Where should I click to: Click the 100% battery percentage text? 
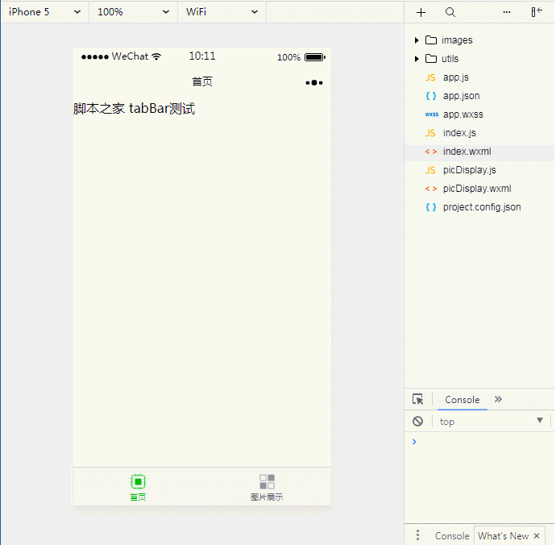[288, 57]
